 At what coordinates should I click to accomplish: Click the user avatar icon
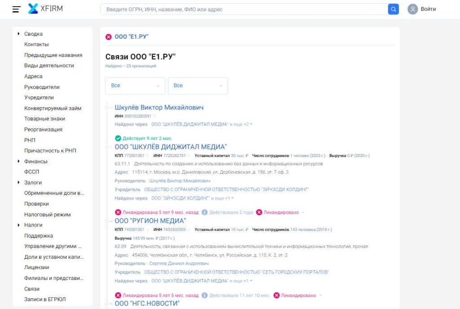click(412, 9)
